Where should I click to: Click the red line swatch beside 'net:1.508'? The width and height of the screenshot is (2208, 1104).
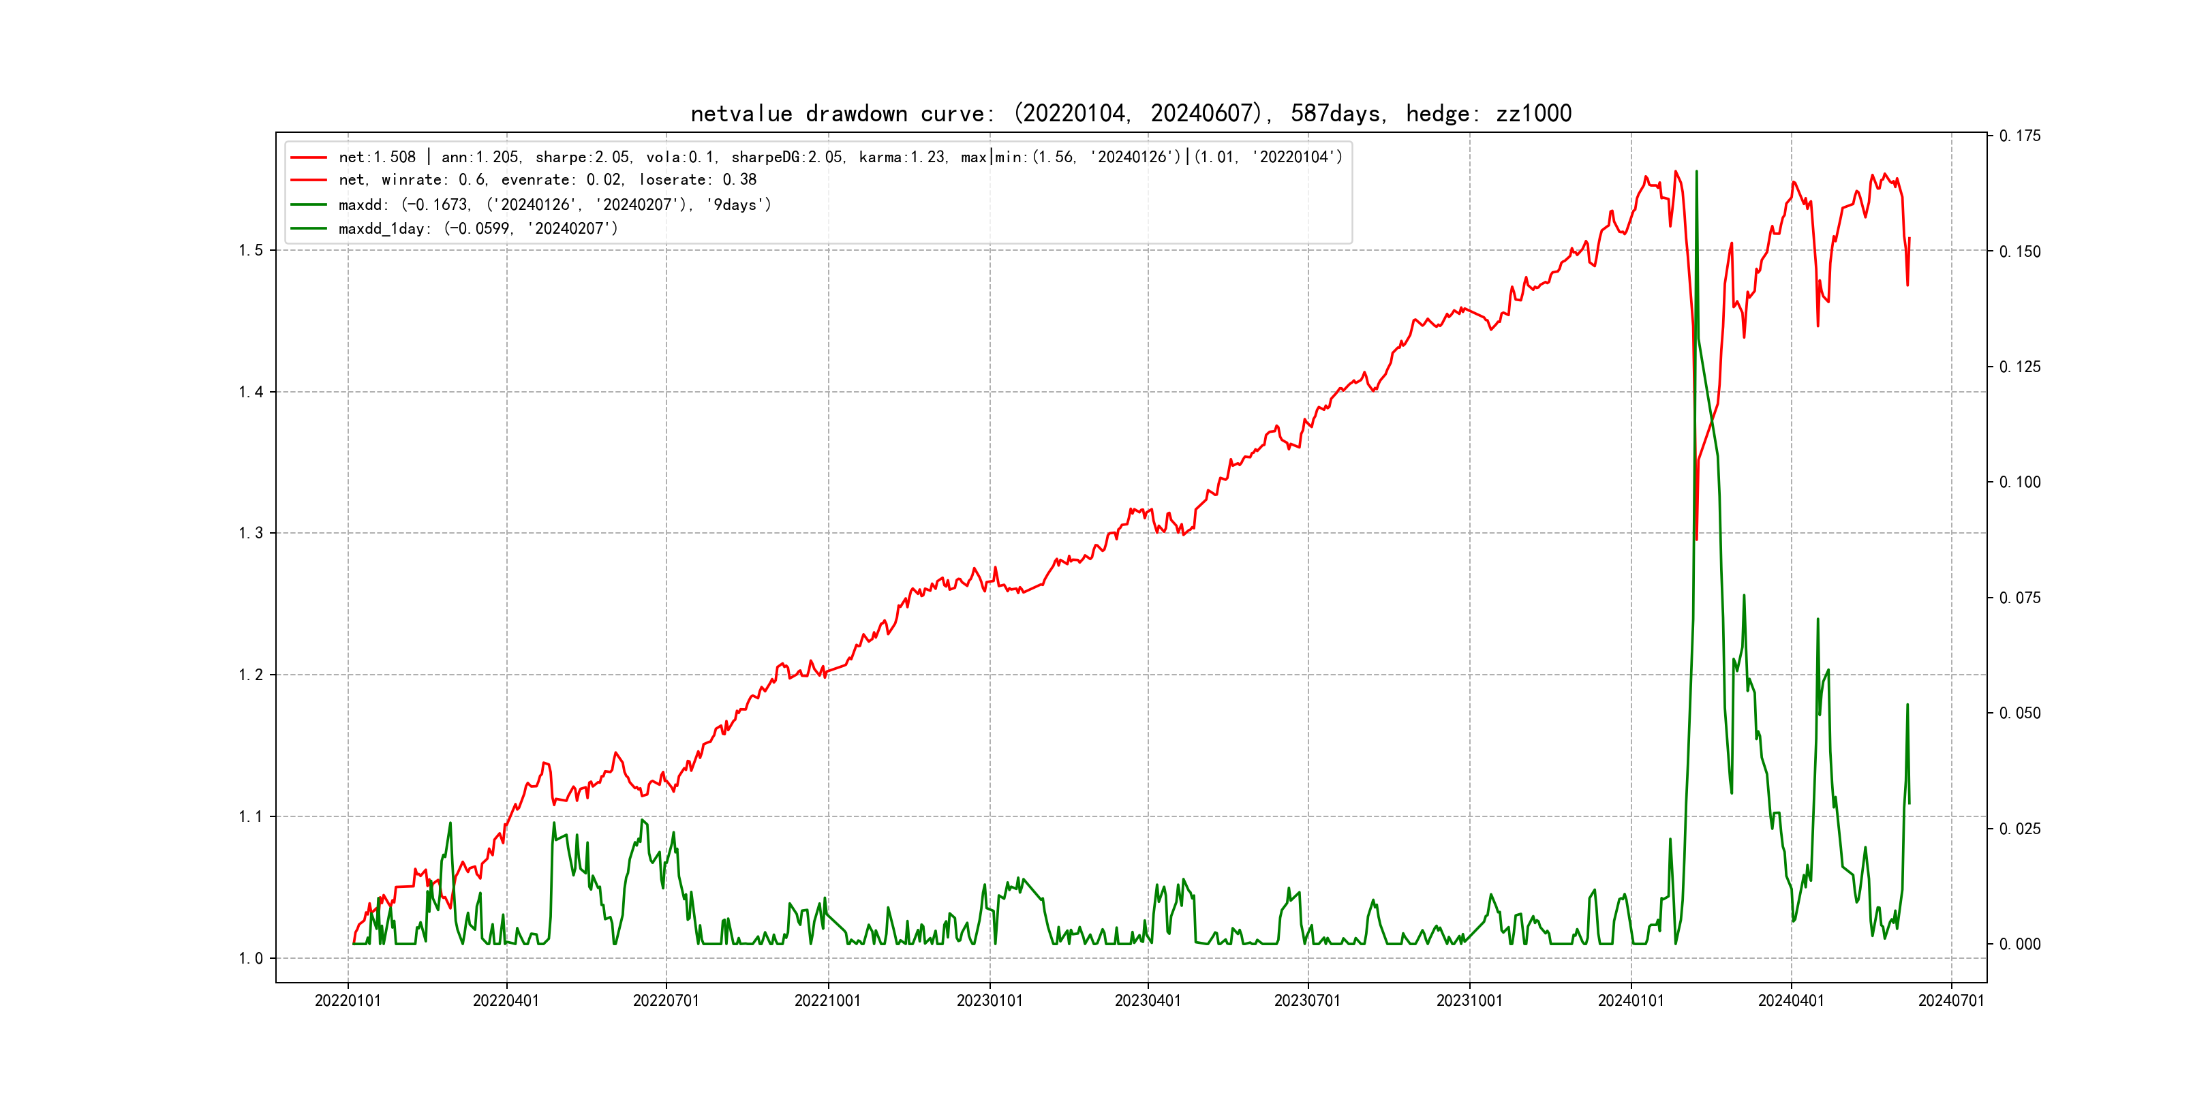click(309, 157)
